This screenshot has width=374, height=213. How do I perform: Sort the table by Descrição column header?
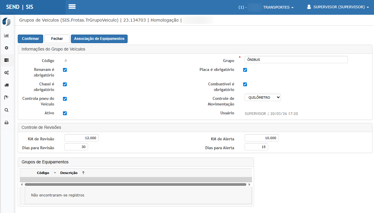click(x=69, y=173)
